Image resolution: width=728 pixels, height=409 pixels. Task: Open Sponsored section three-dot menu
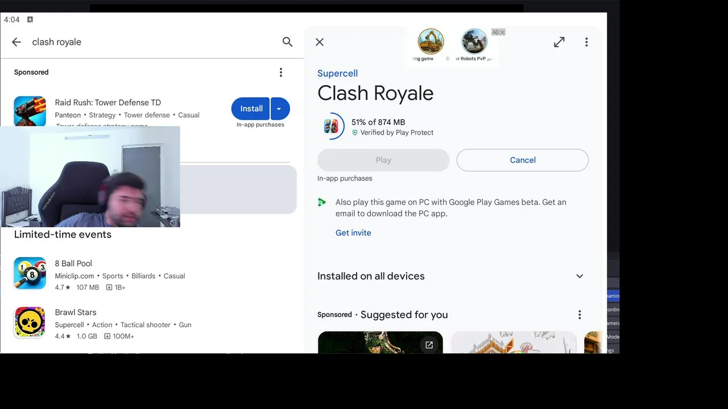pos(280,72)
